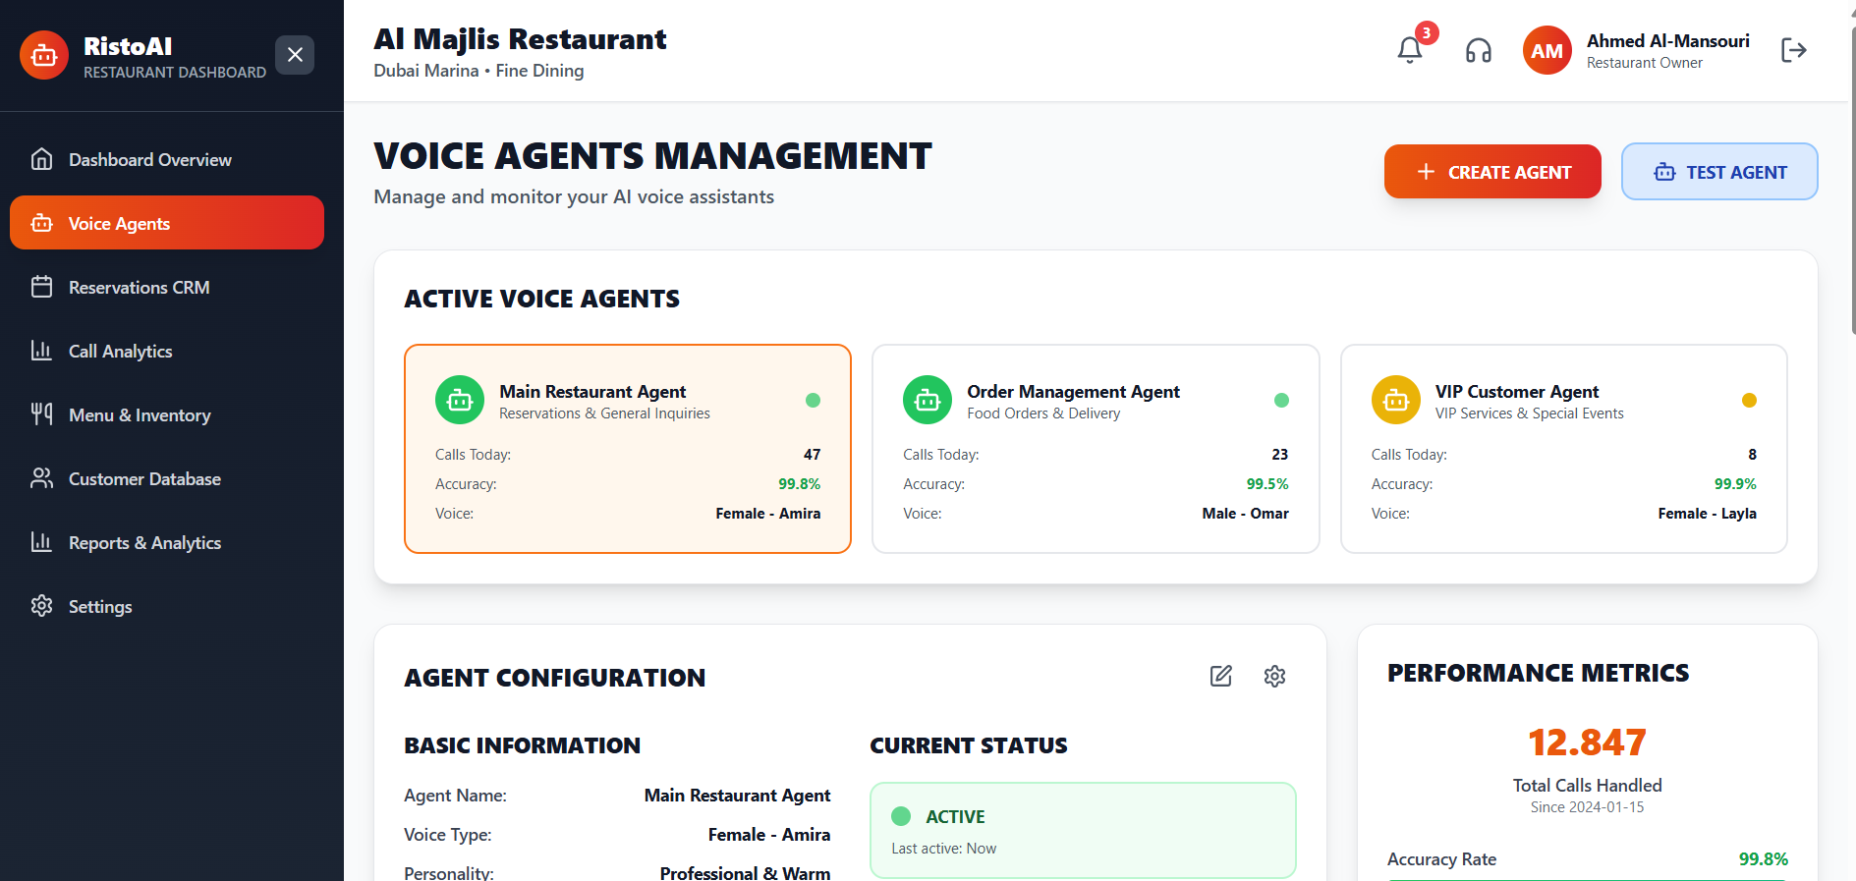Viewport: 1856px width, 881px height.
Task: Open Dashboard Overview in sidebar
Action: click(x=149, y=159)
